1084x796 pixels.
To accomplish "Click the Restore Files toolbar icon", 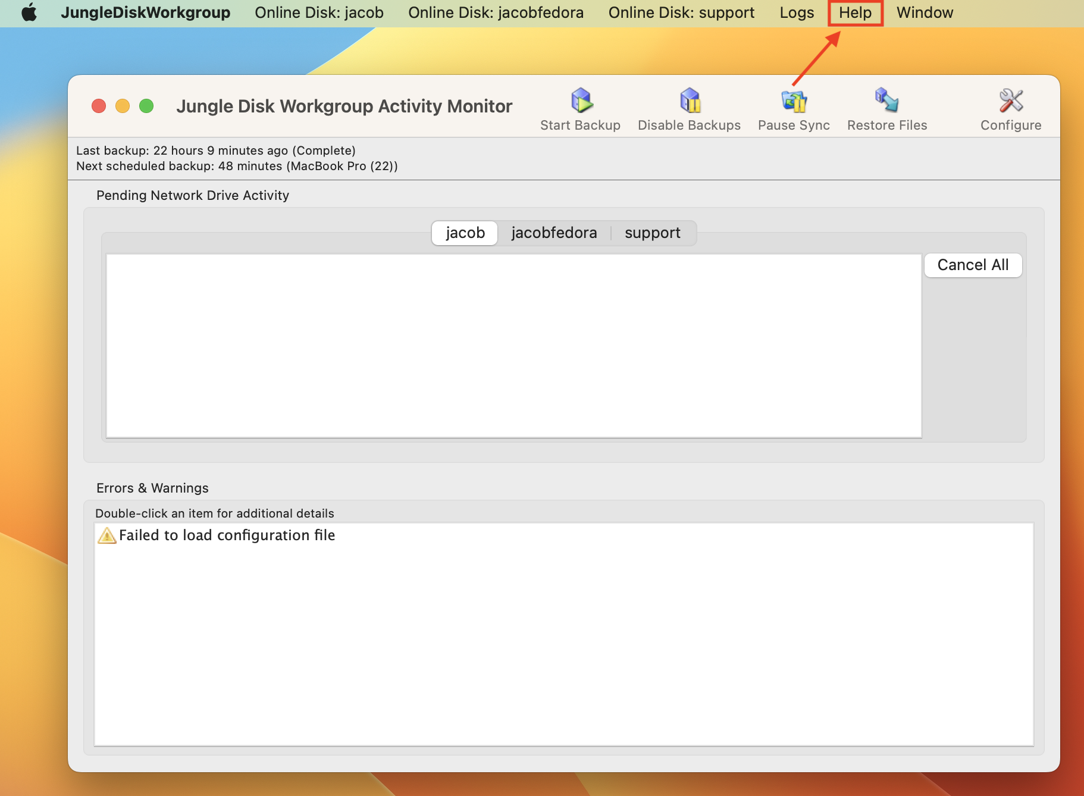I will [886, 101].
